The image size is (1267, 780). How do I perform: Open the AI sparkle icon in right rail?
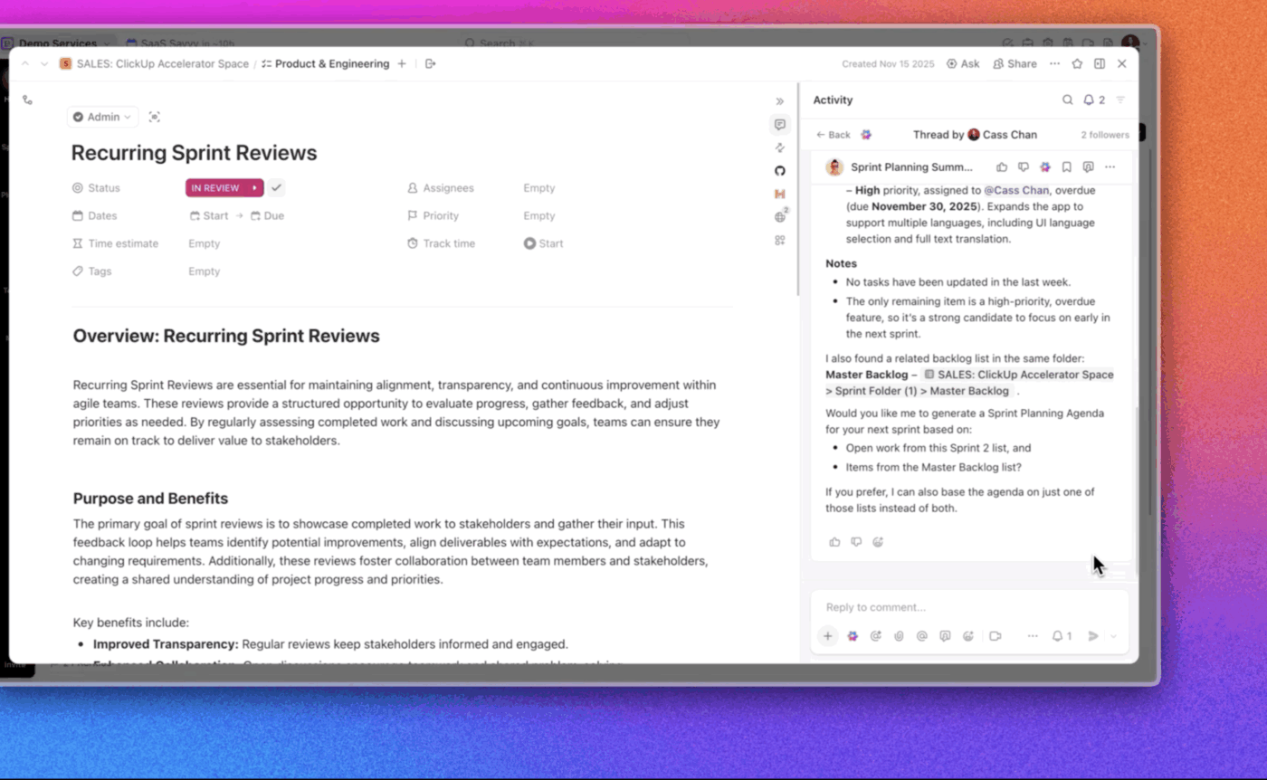point(780,147)
